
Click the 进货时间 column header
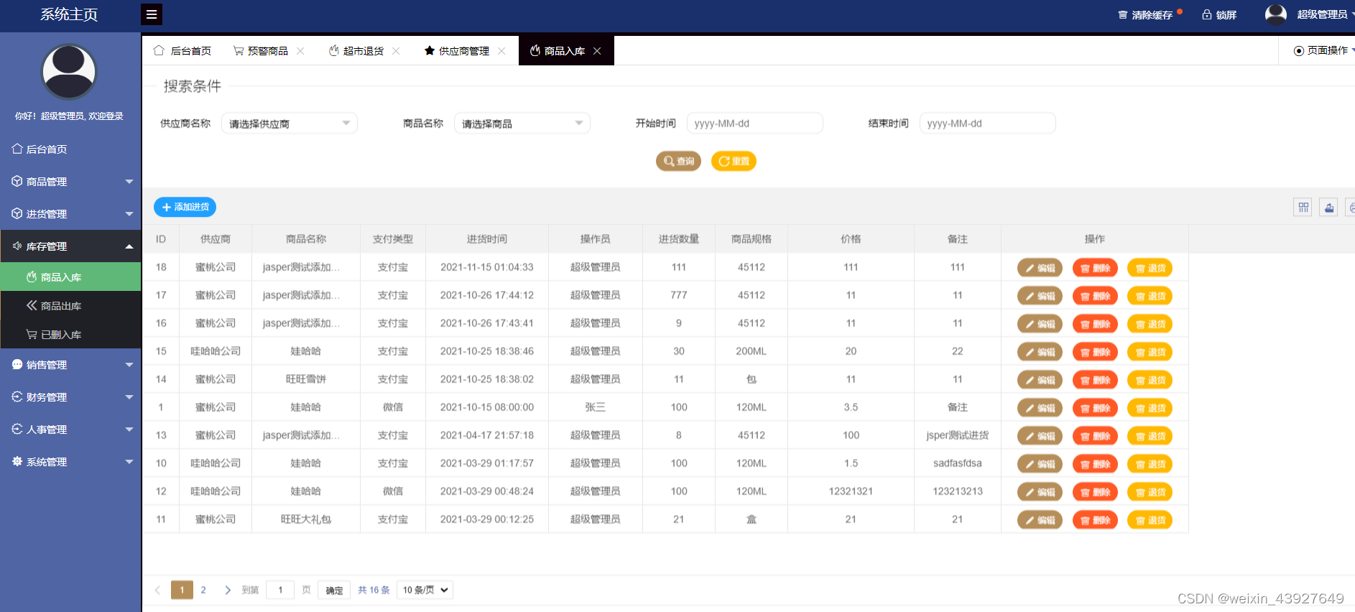click(x=487, y=239)
